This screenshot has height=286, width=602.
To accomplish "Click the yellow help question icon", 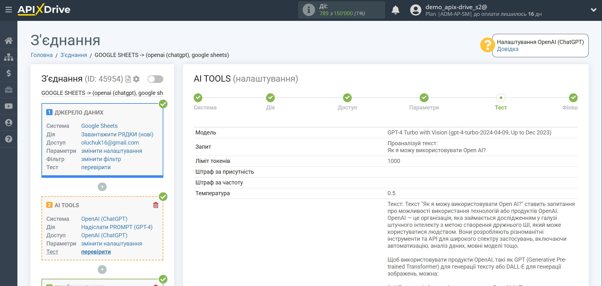I will click(487, 45).
